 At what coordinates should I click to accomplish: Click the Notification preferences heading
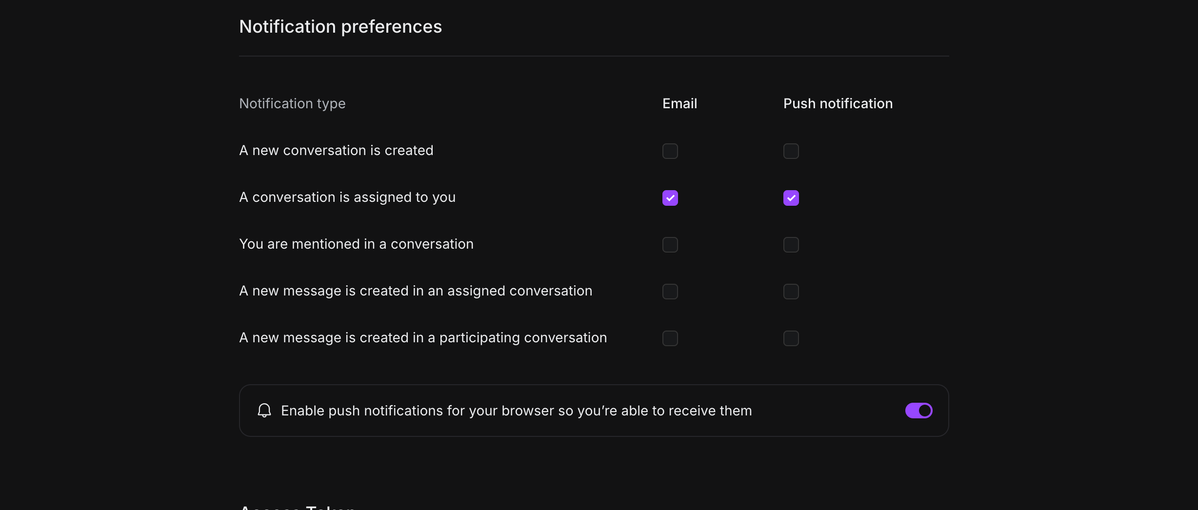click(x=340, y=27)
